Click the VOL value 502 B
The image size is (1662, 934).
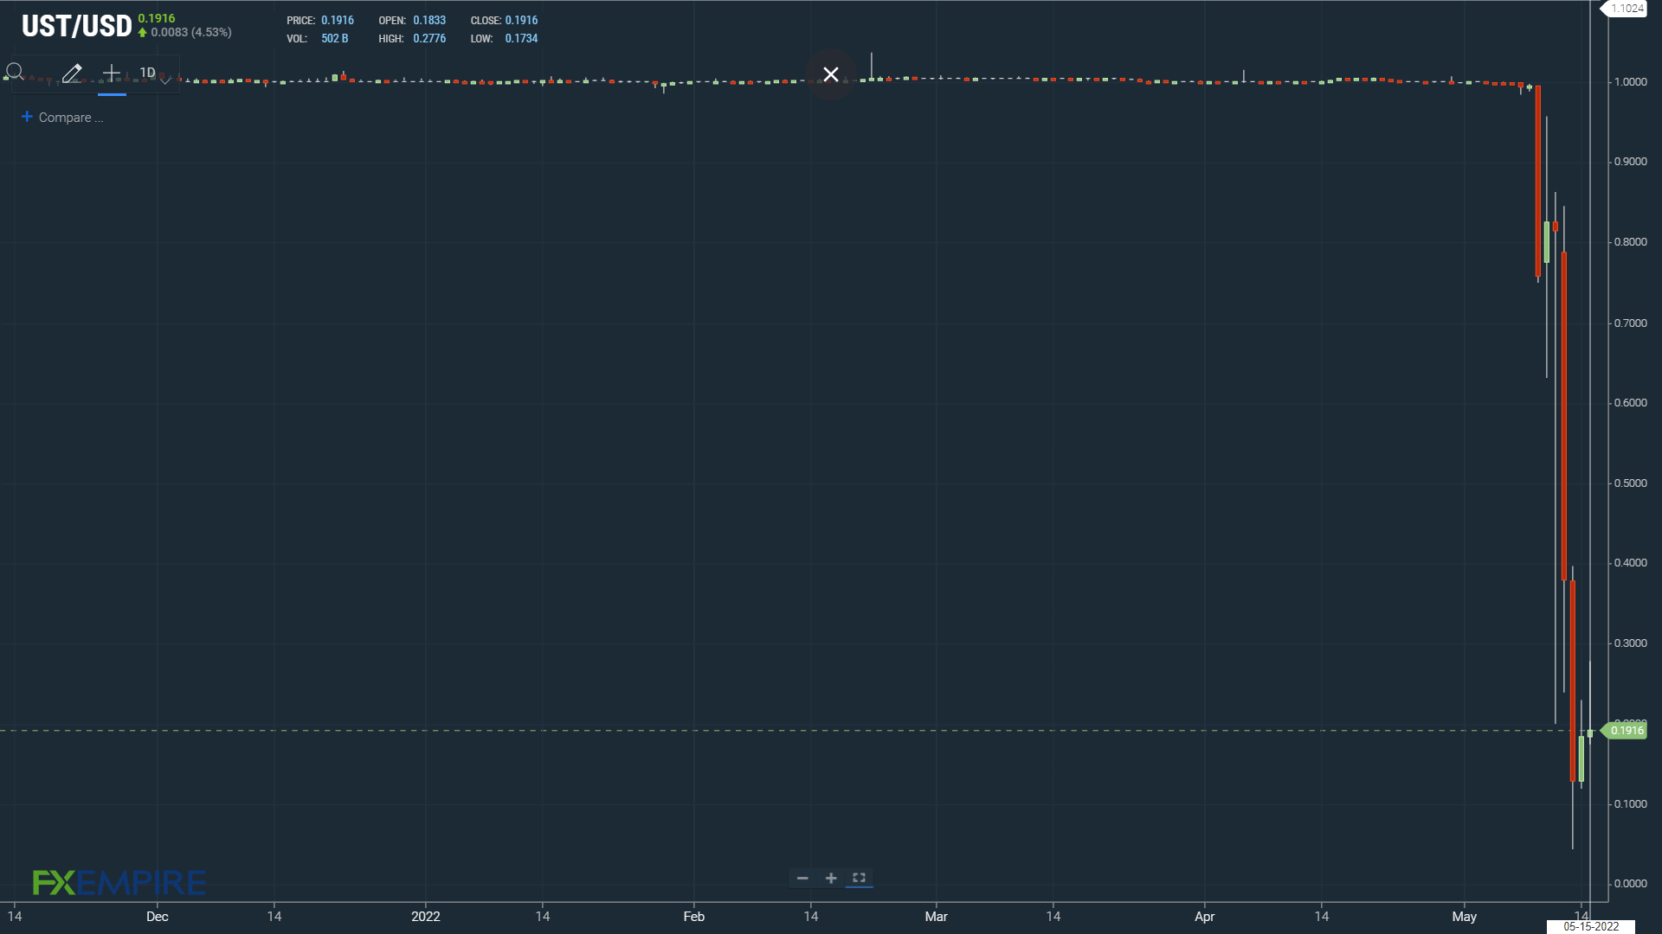[x=334, y=38]
